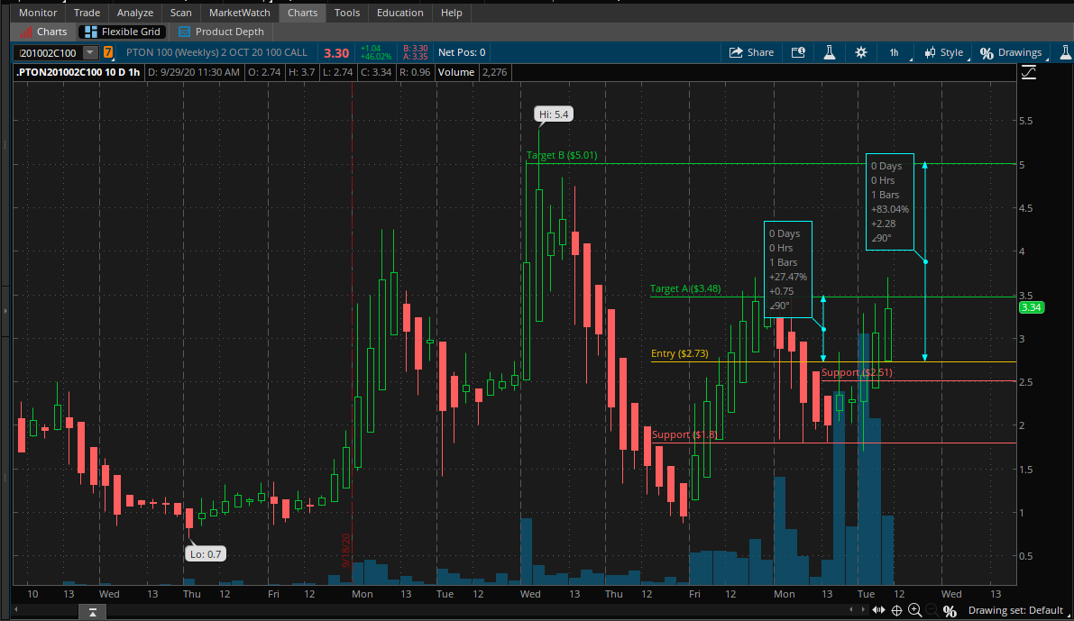Click the last price 3.30

pyautogui.click(x=336, y=52)
